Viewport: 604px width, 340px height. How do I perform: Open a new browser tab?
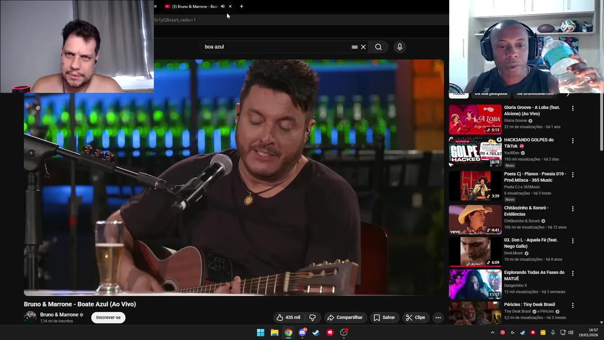click(242, 7)
